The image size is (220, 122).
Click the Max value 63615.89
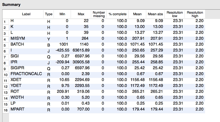81,50
